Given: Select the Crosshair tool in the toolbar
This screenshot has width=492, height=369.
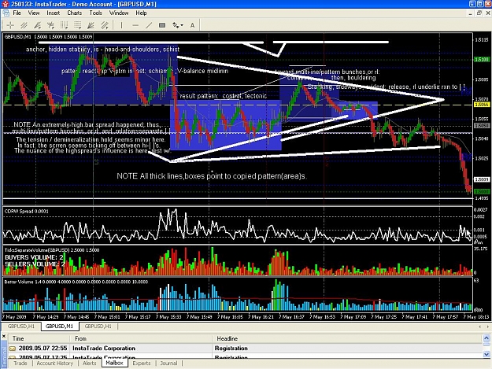Looking at the screenshot, I should 10,25.
